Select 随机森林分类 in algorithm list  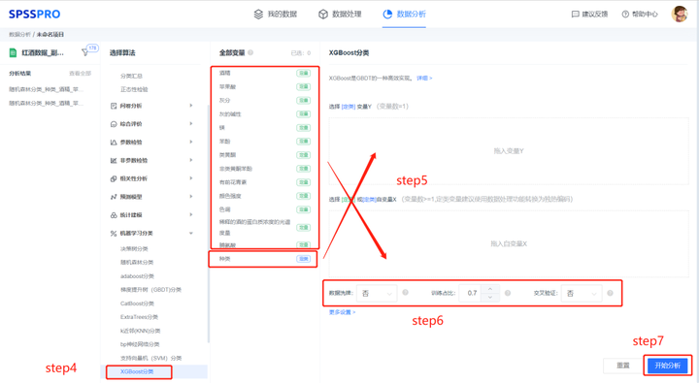click(x=137, y=263)
